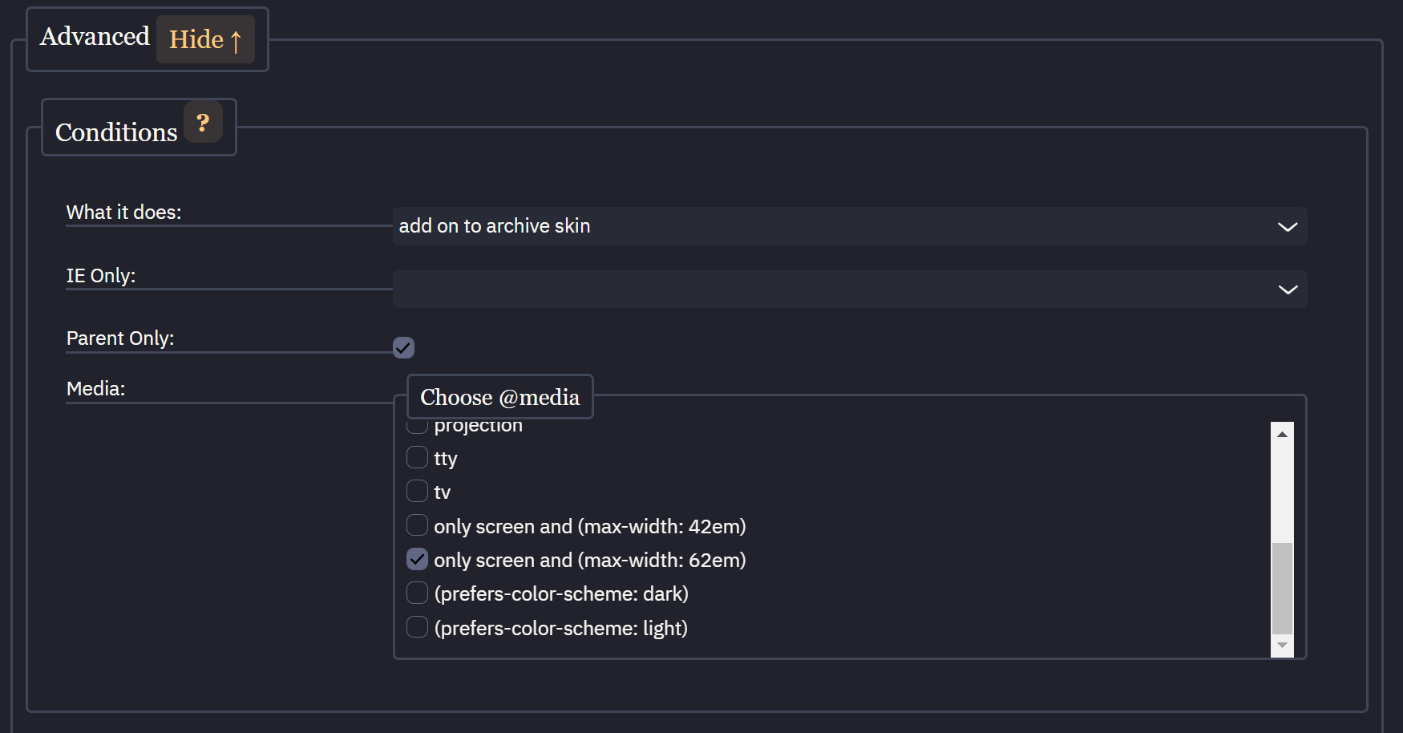1403x733 pixels.
Task: Click the 'What it does' dropdown chevron
Action: [x=1287, y=227]
